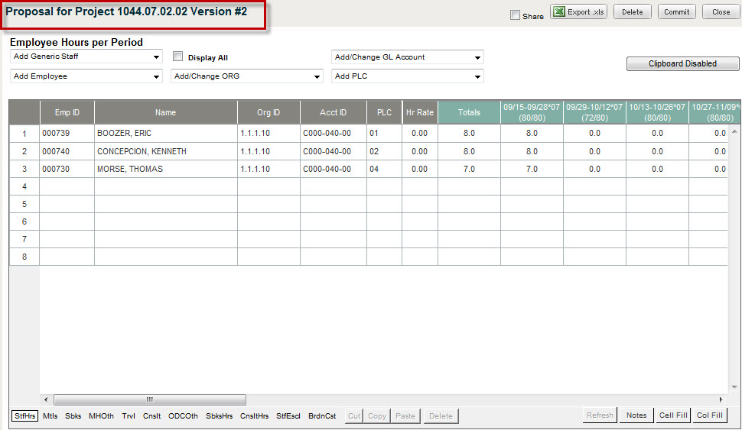Open the Add Generic Staff dropdown
The image size is (742, 430).
(86, 57)
